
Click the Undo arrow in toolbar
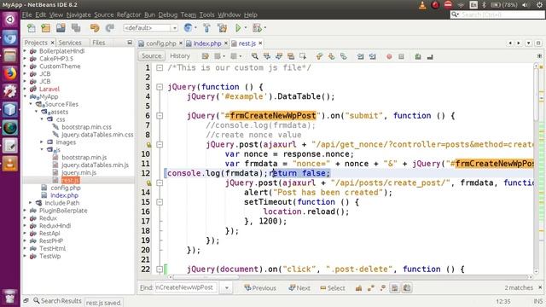coord(95,28)
